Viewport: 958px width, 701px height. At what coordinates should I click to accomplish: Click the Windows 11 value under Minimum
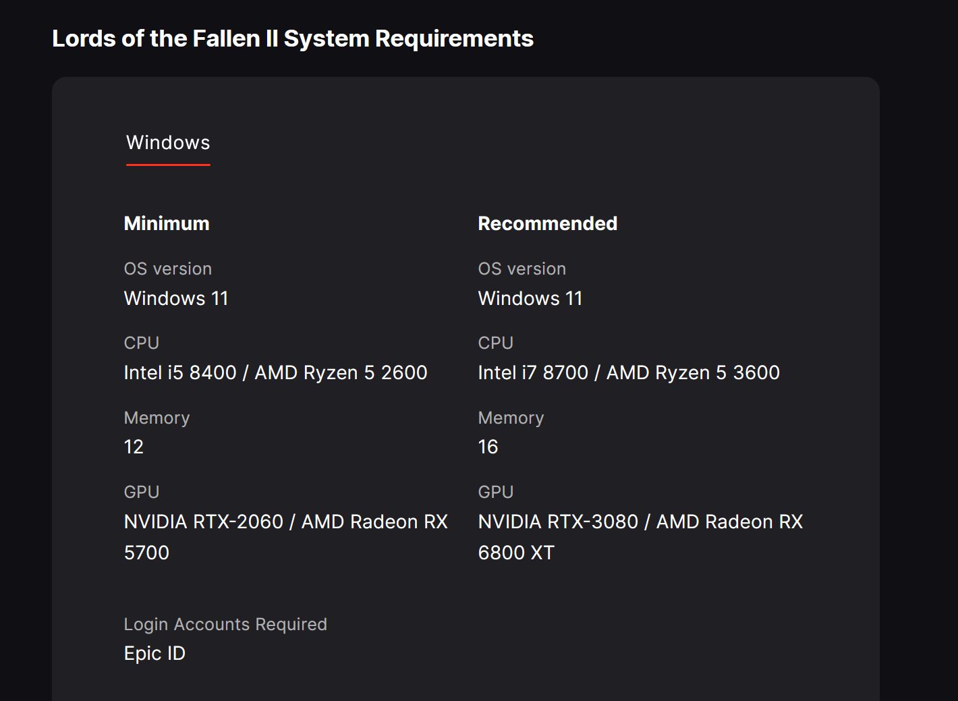coord(176,298)
